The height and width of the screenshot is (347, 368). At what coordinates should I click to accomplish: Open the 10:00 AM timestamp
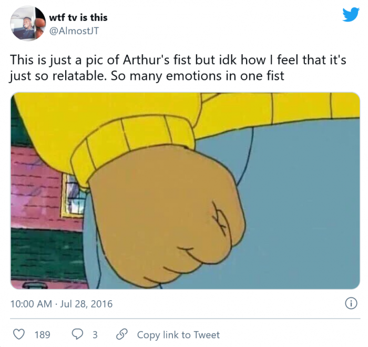coord(31,304)
